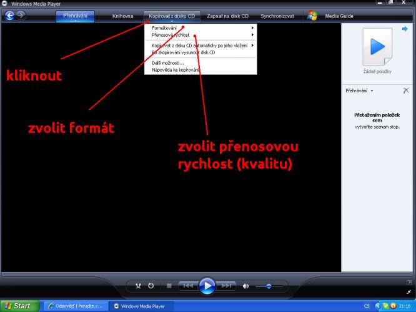Screen dimensions: 416x312
Task: Switch to Zapsat na disk CD tab
Action: point(227,16)
